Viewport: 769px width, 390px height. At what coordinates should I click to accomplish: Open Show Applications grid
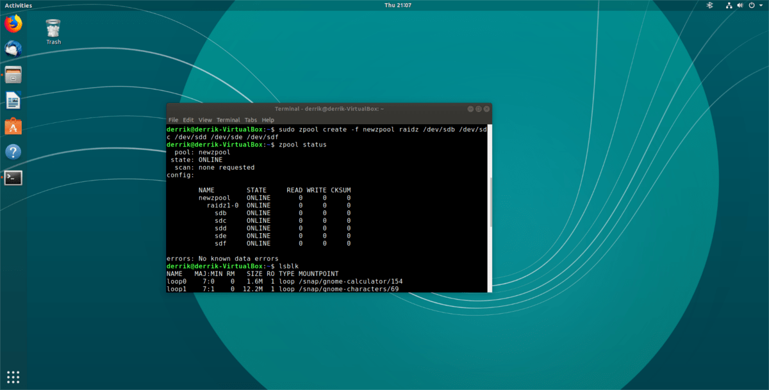(x=13, y=377)
